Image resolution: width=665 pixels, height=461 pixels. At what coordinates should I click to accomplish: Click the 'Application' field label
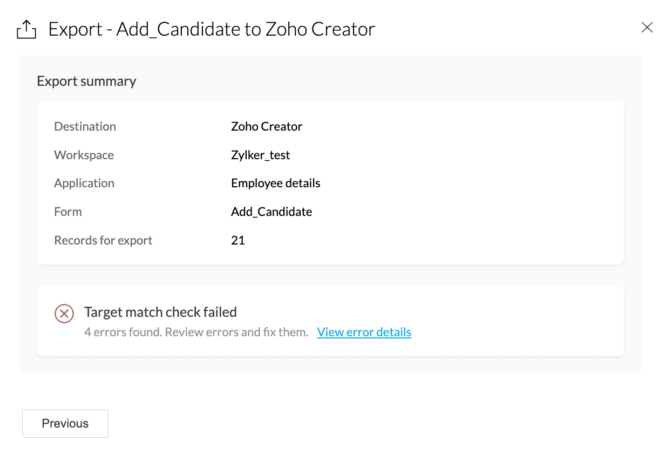84,183
